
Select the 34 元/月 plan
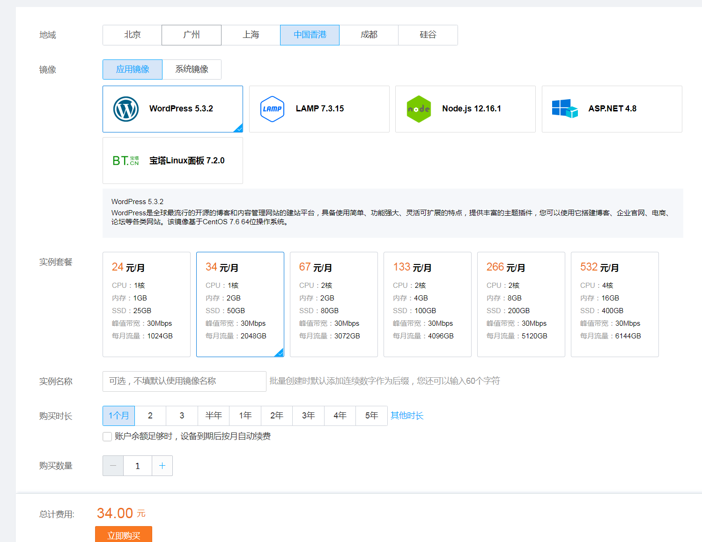pyautogui.click(x=240, y=304)
